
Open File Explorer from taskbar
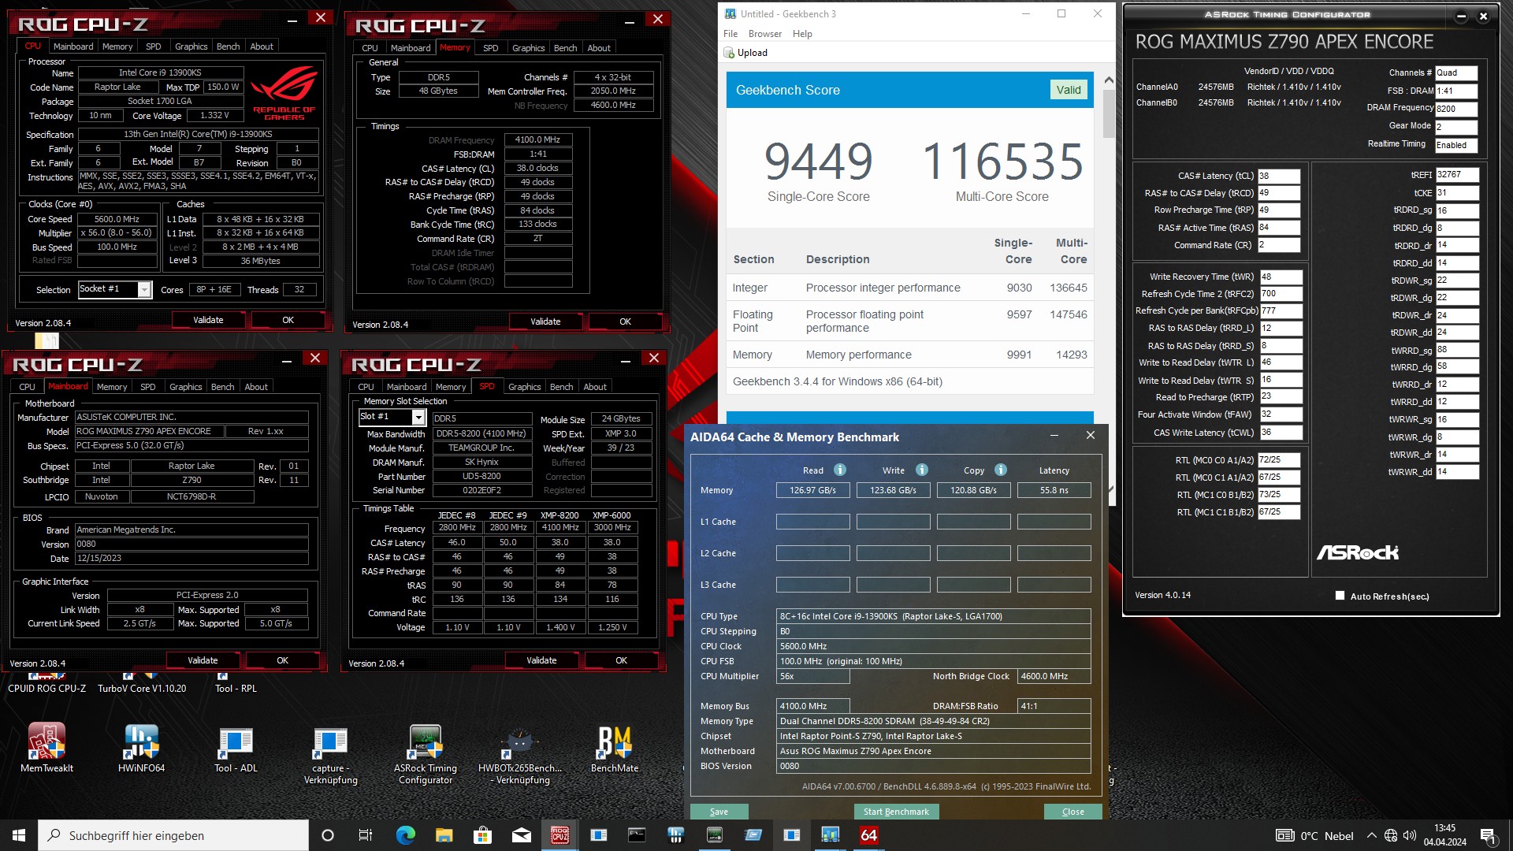(x=444, y=835)
